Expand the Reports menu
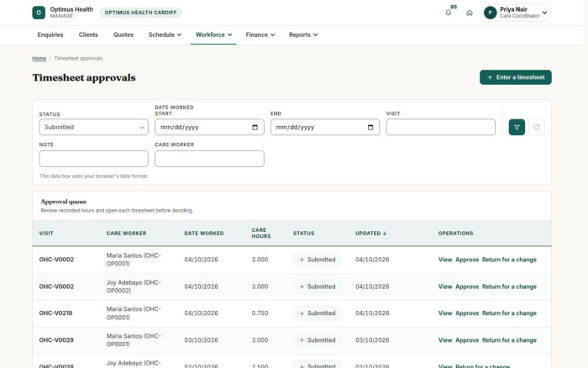Screen dimensions: 588x368 click(x=303, y=34)
